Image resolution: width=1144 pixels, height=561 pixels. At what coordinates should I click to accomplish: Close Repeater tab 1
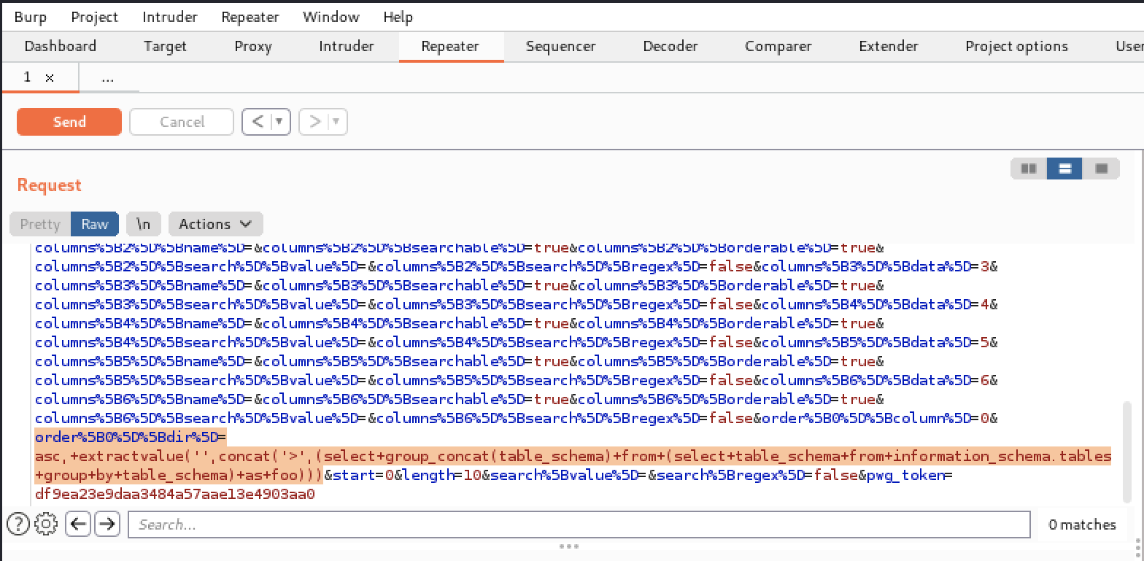[50, 77]
